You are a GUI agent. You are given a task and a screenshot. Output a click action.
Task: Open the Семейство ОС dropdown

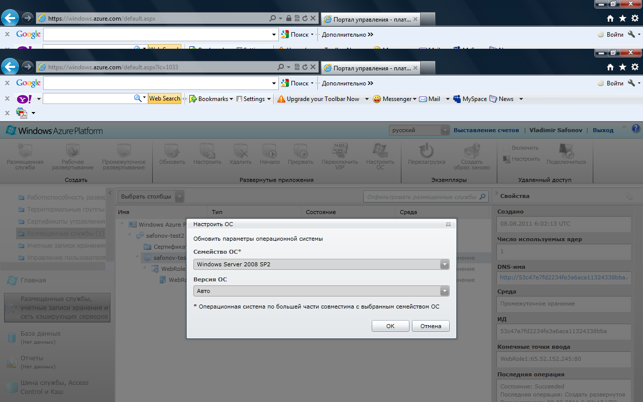(x=444, y=264)
